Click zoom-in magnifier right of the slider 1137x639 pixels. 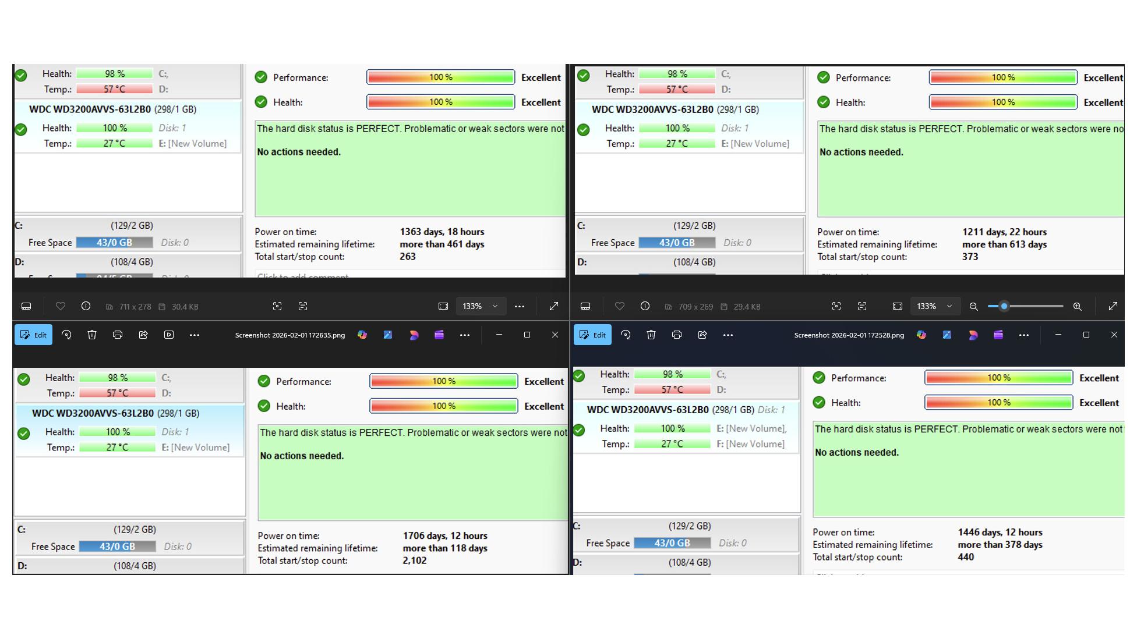[1078, 306]
